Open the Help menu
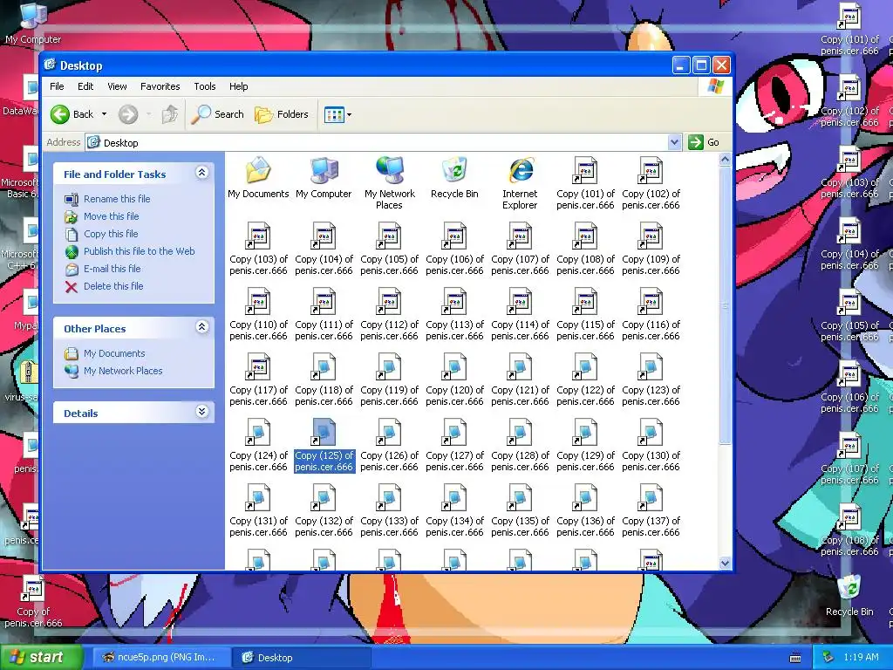 239,86
